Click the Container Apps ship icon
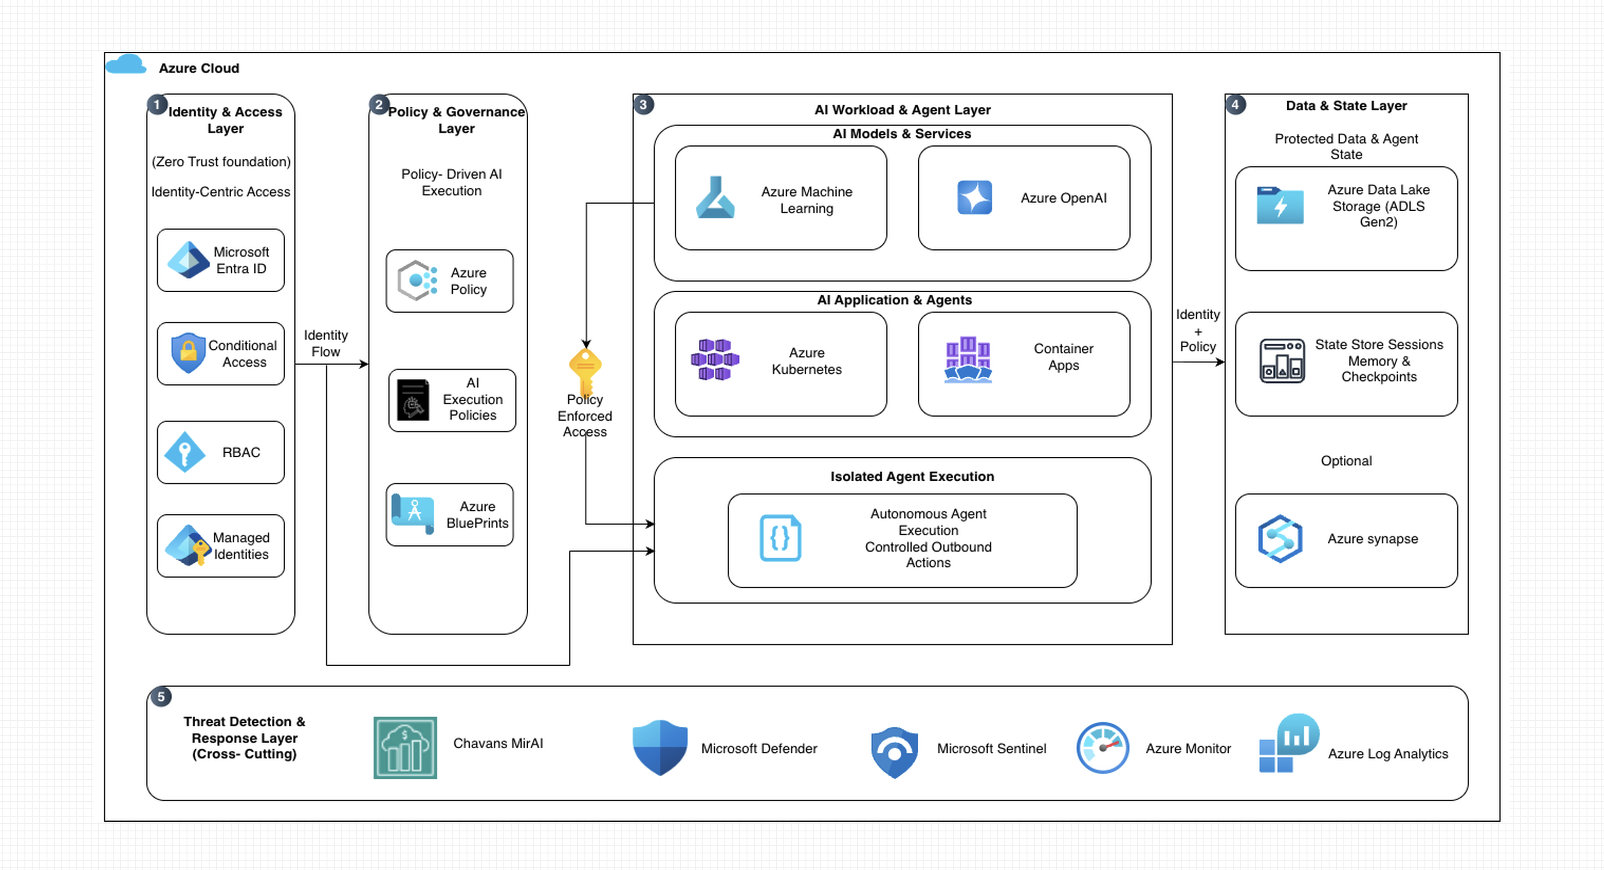Screen dimensions: 1604x870 click(x=968, y=359)
